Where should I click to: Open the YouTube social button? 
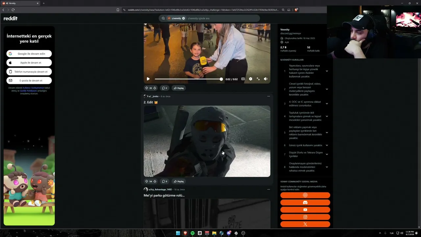click(305, 210)
